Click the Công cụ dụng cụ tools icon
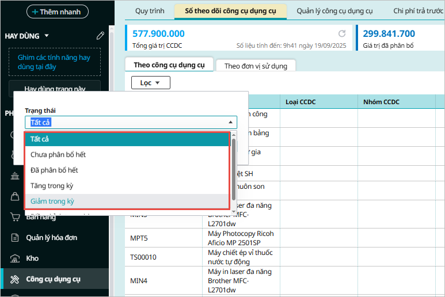Screen dimensions: 445x297 [x=14, y=279]
